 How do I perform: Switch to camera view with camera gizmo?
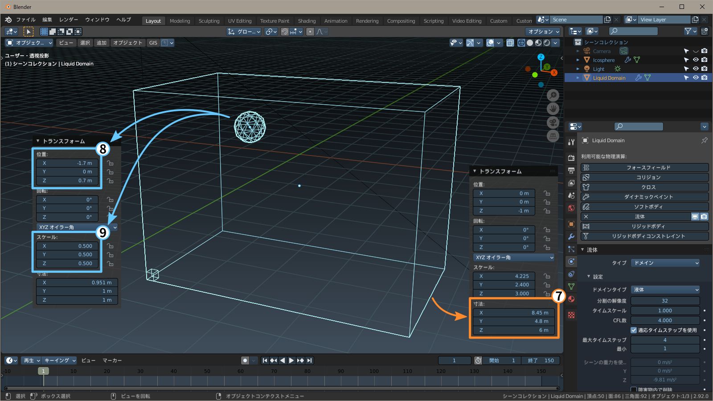553,123
